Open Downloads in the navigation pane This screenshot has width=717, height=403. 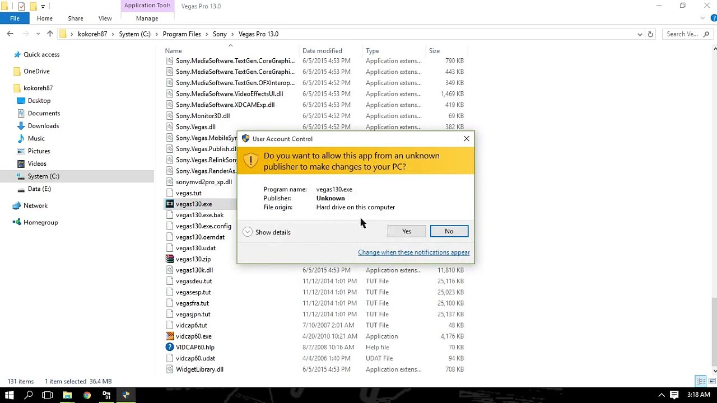click(x=43, y=126)
